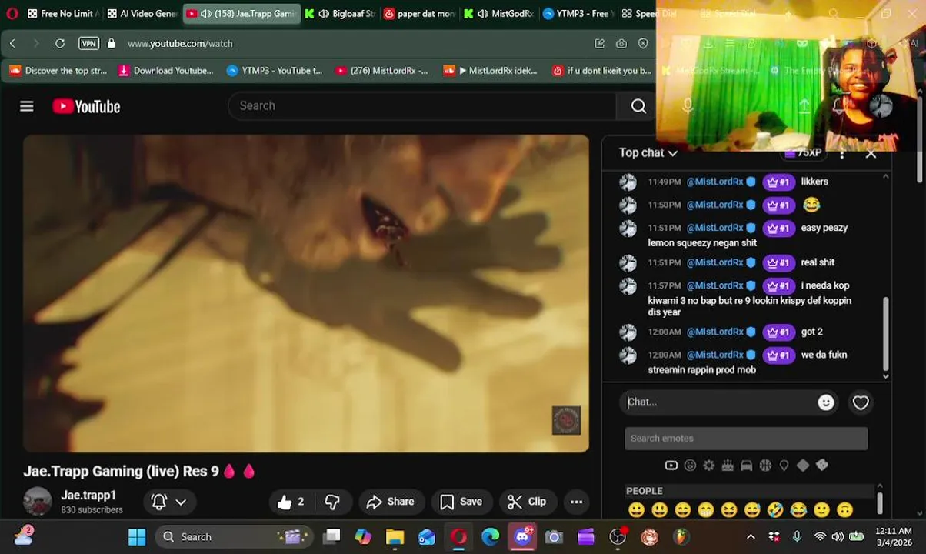The image size is (926, 554).
Task: Click the YouTube search magnifier button
Action: pyautogui.click(x=638, y=106)
